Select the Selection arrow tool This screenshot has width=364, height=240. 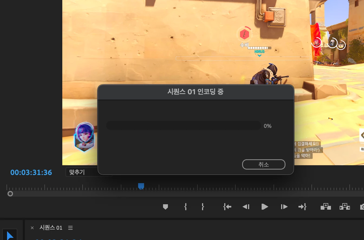tap(10, 236)
